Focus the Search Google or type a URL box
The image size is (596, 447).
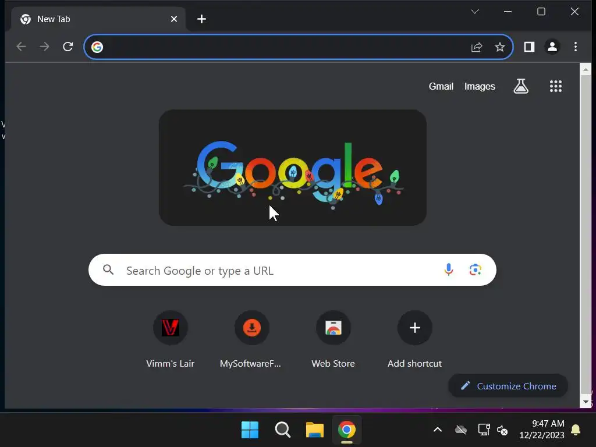[292, 270]
